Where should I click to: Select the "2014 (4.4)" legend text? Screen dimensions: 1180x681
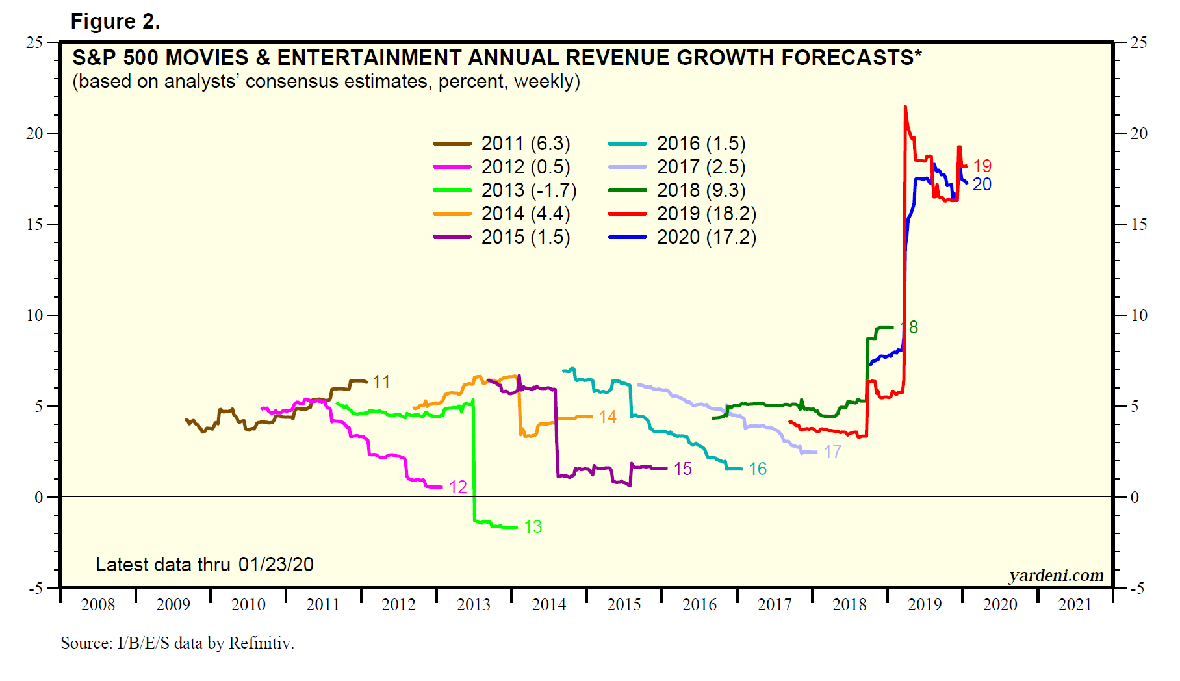click(x=526, y=214)
